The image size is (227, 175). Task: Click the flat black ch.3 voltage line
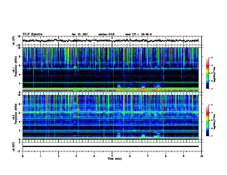[110, 146]
